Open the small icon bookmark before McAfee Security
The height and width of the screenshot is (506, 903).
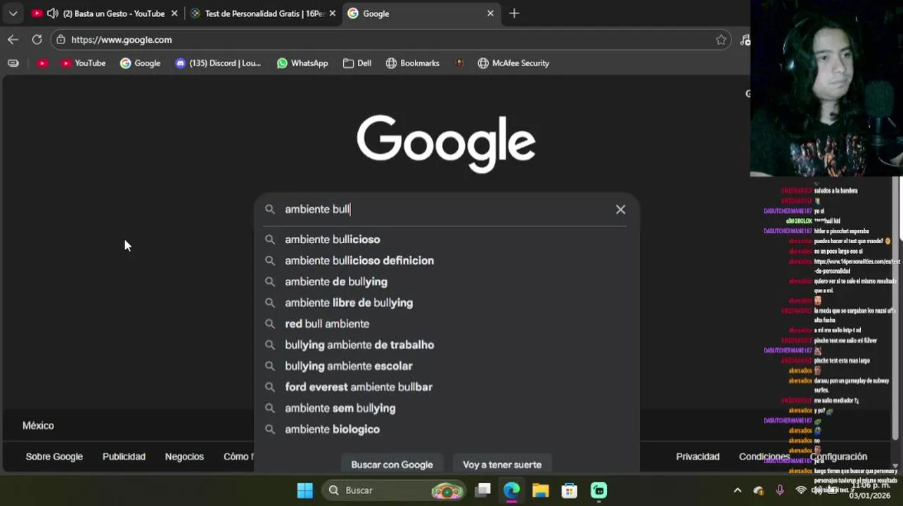pyautogui.click(x=459, y=63)
